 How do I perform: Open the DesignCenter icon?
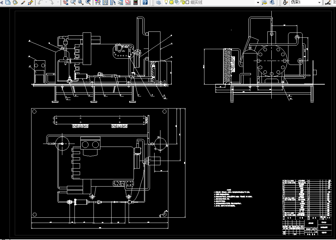click(105, 2)
